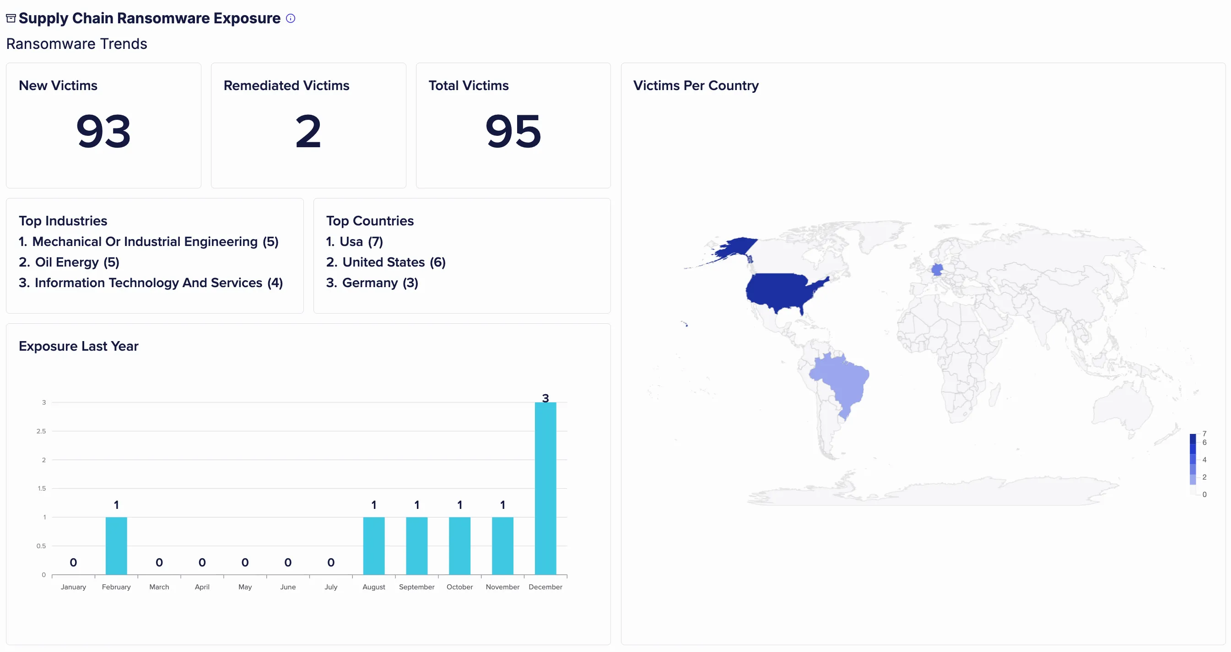Click the legend color band near value 2
1231x652 pixels.
coord(1193,479)
